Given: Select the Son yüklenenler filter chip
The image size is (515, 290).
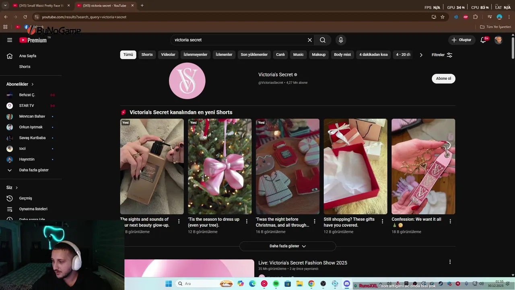Looking at the screenshot, I should (254, 55).
